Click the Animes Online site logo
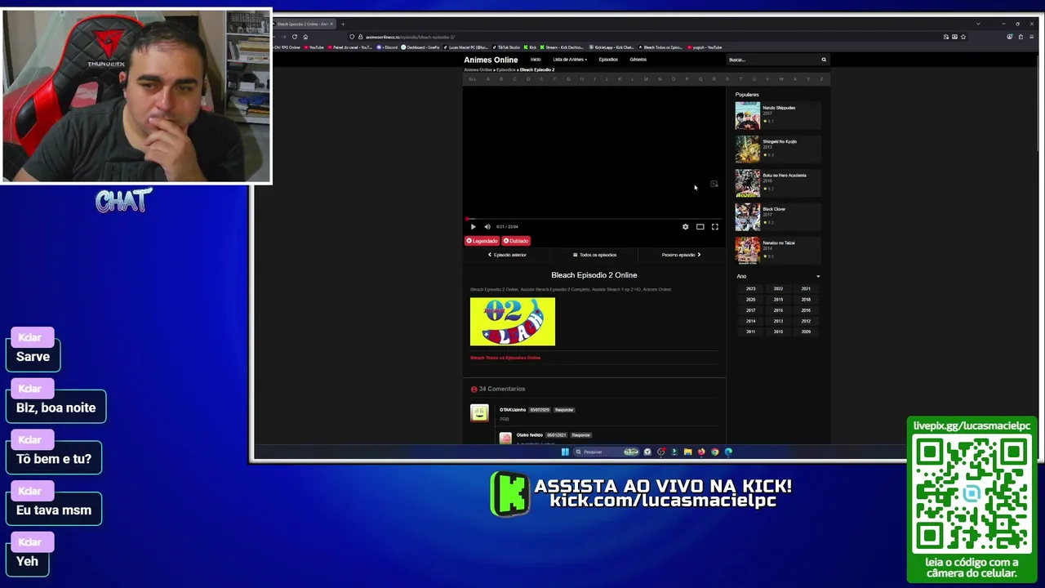 tap(491, 60)
